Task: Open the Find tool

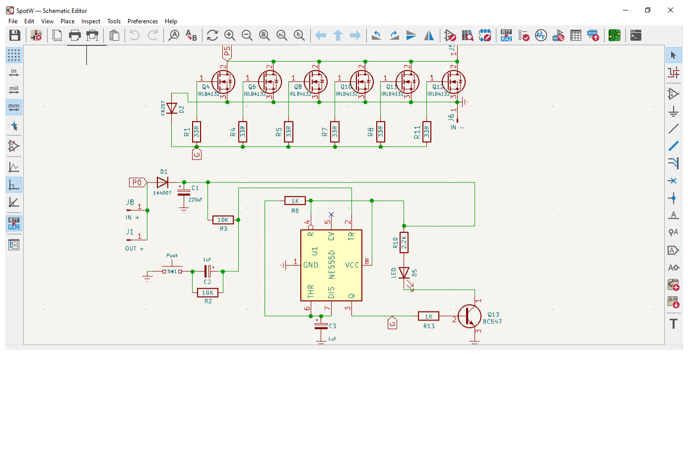Action: click(174, 35)
